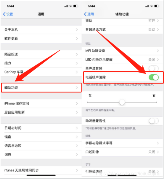Tap the battery icon in right status bar
The height and width of the screenshot is (179, 164).
pyautogui.click(x=157, y=6)
